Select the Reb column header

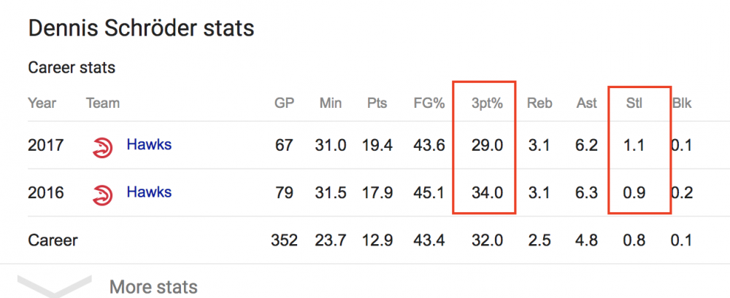[x=539, y=103]
